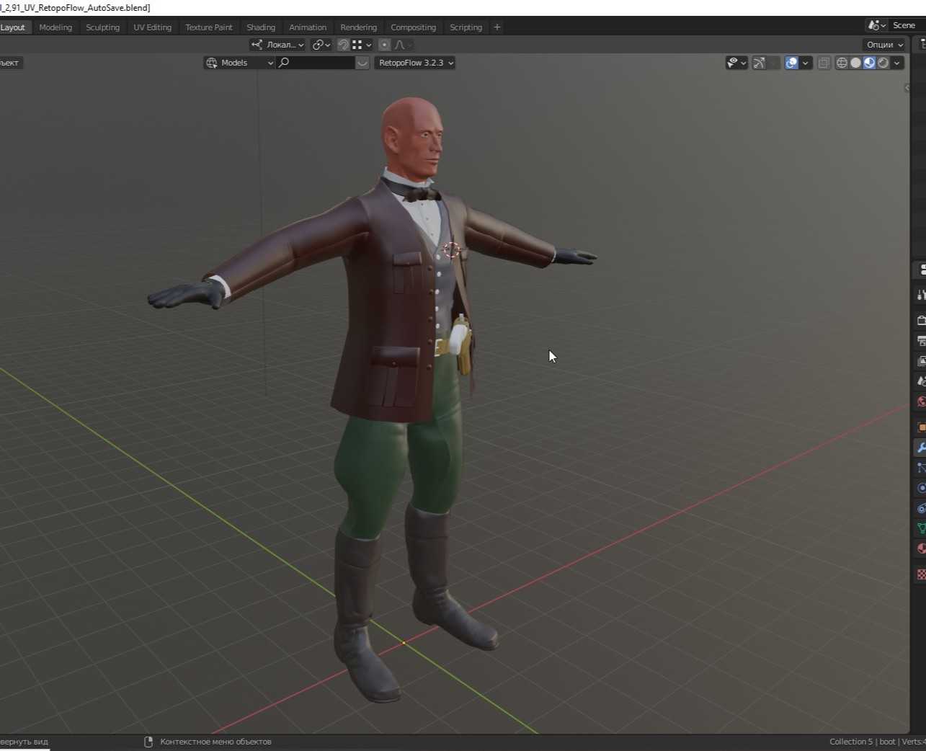Expand the Models asset library dropdown
This screenshot has width=926, height=751.
(240, 63)
